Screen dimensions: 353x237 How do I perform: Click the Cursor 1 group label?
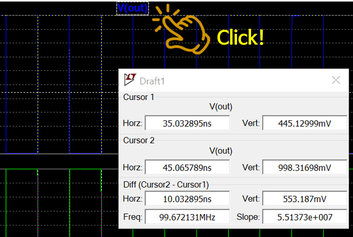click(x=139, y=97)
